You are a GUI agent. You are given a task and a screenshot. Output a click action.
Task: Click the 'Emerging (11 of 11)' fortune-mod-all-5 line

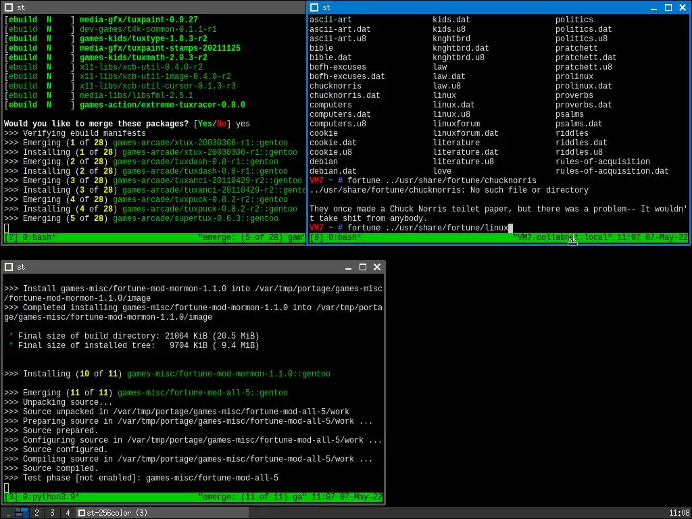point(146,393)
